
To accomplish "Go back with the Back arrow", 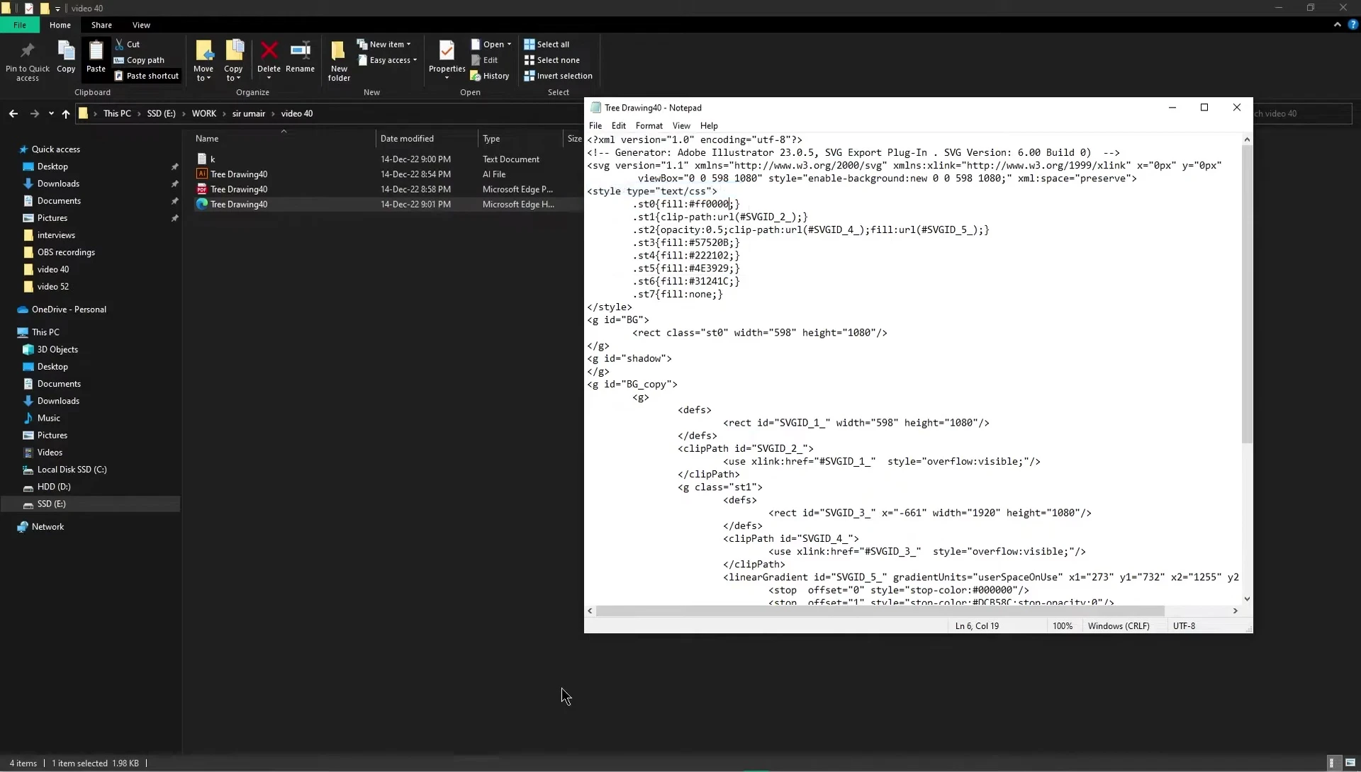I will tap(13, 113).
